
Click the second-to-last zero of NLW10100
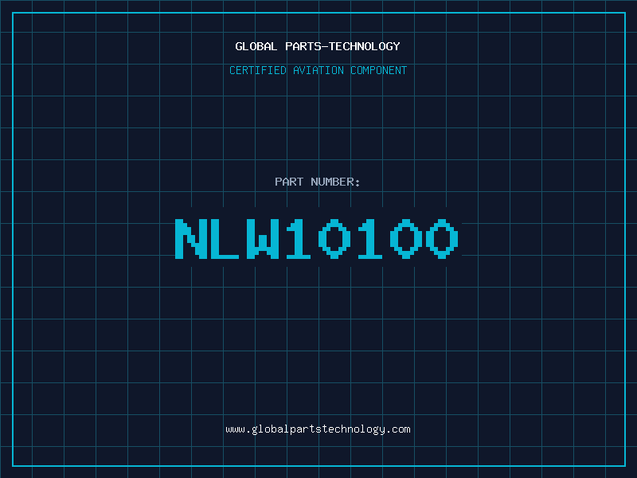click(x=406, y=239)
